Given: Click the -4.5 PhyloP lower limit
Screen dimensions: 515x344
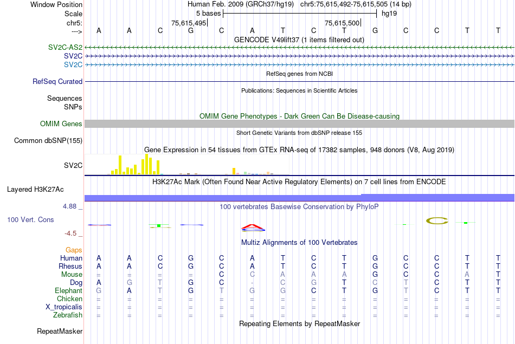Looking at the screenshot, I should [x=70, y=233].
